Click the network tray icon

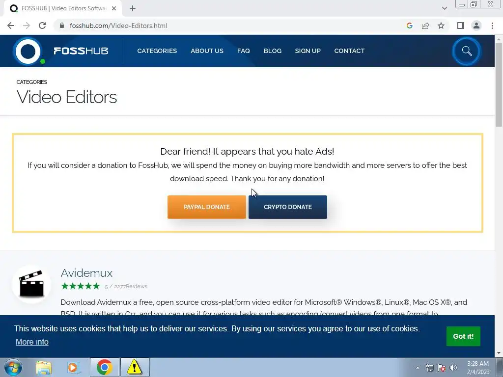pyautogui.click(x=429, y=368)
